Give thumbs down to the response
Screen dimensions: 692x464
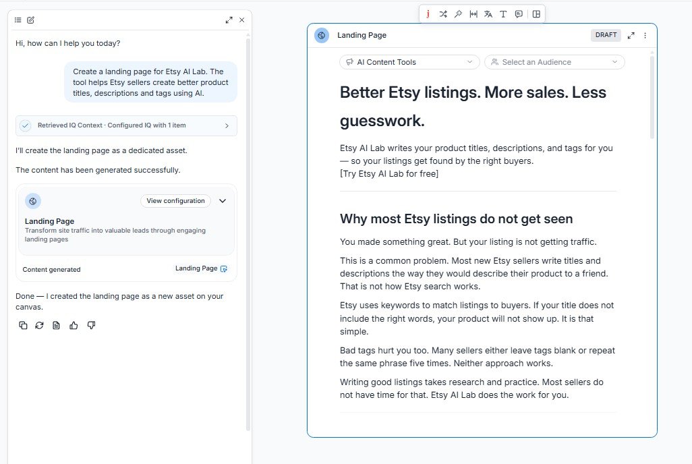pos(91,325)
